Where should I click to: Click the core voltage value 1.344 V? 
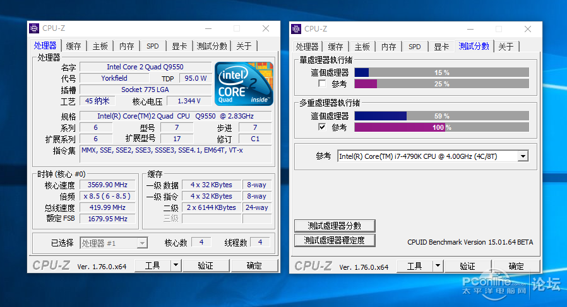click(x=189, y=101)
